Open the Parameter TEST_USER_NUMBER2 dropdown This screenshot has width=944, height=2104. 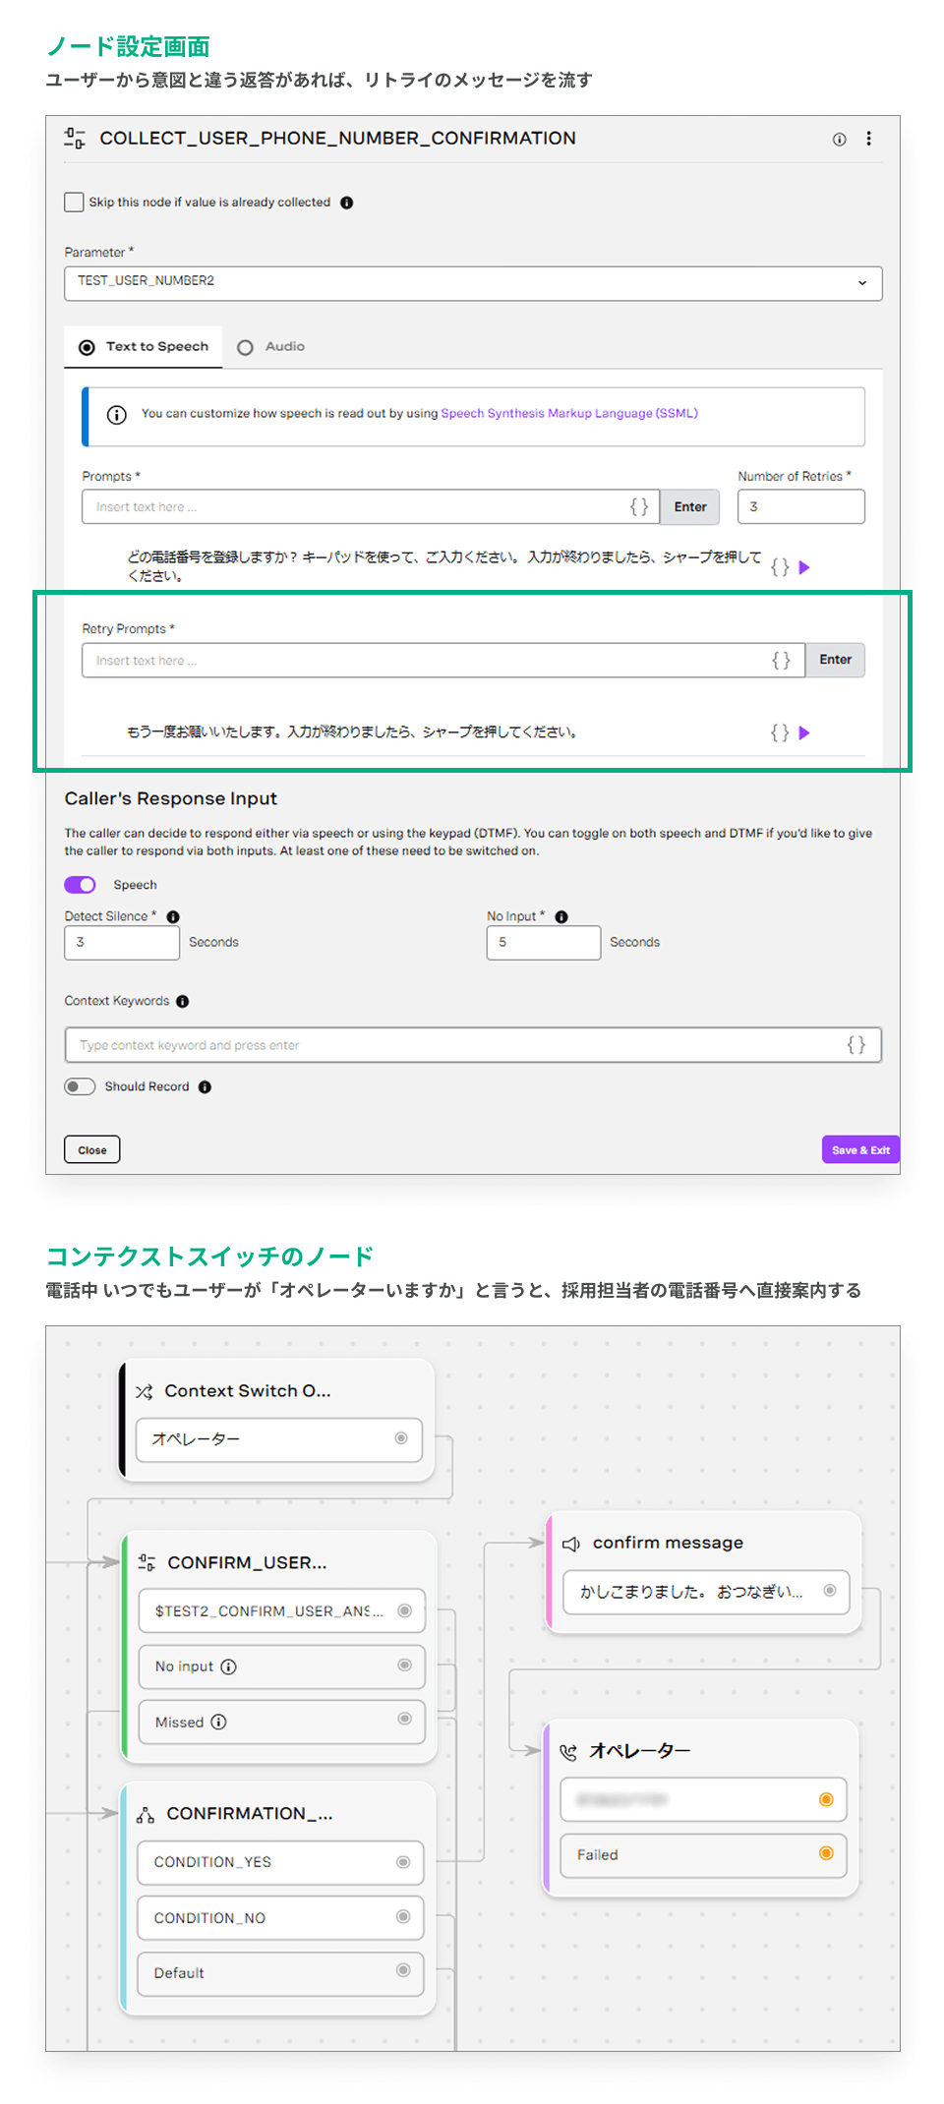pos(473,283)
